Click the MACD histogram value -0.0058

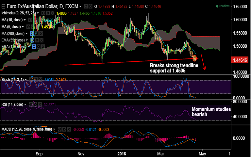78,130
